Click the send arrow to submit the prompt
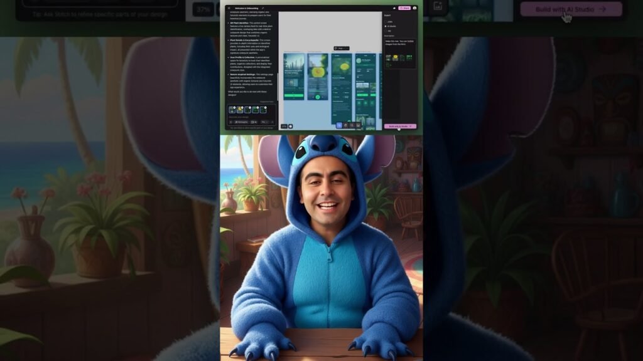The width and height of the screenshot is (643, 361). point(272,122)
